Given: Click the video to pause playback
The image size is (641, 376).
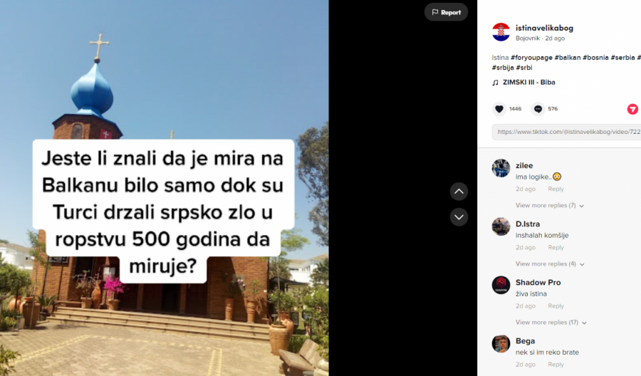Looking at the screenshot, I should point(165,188).
